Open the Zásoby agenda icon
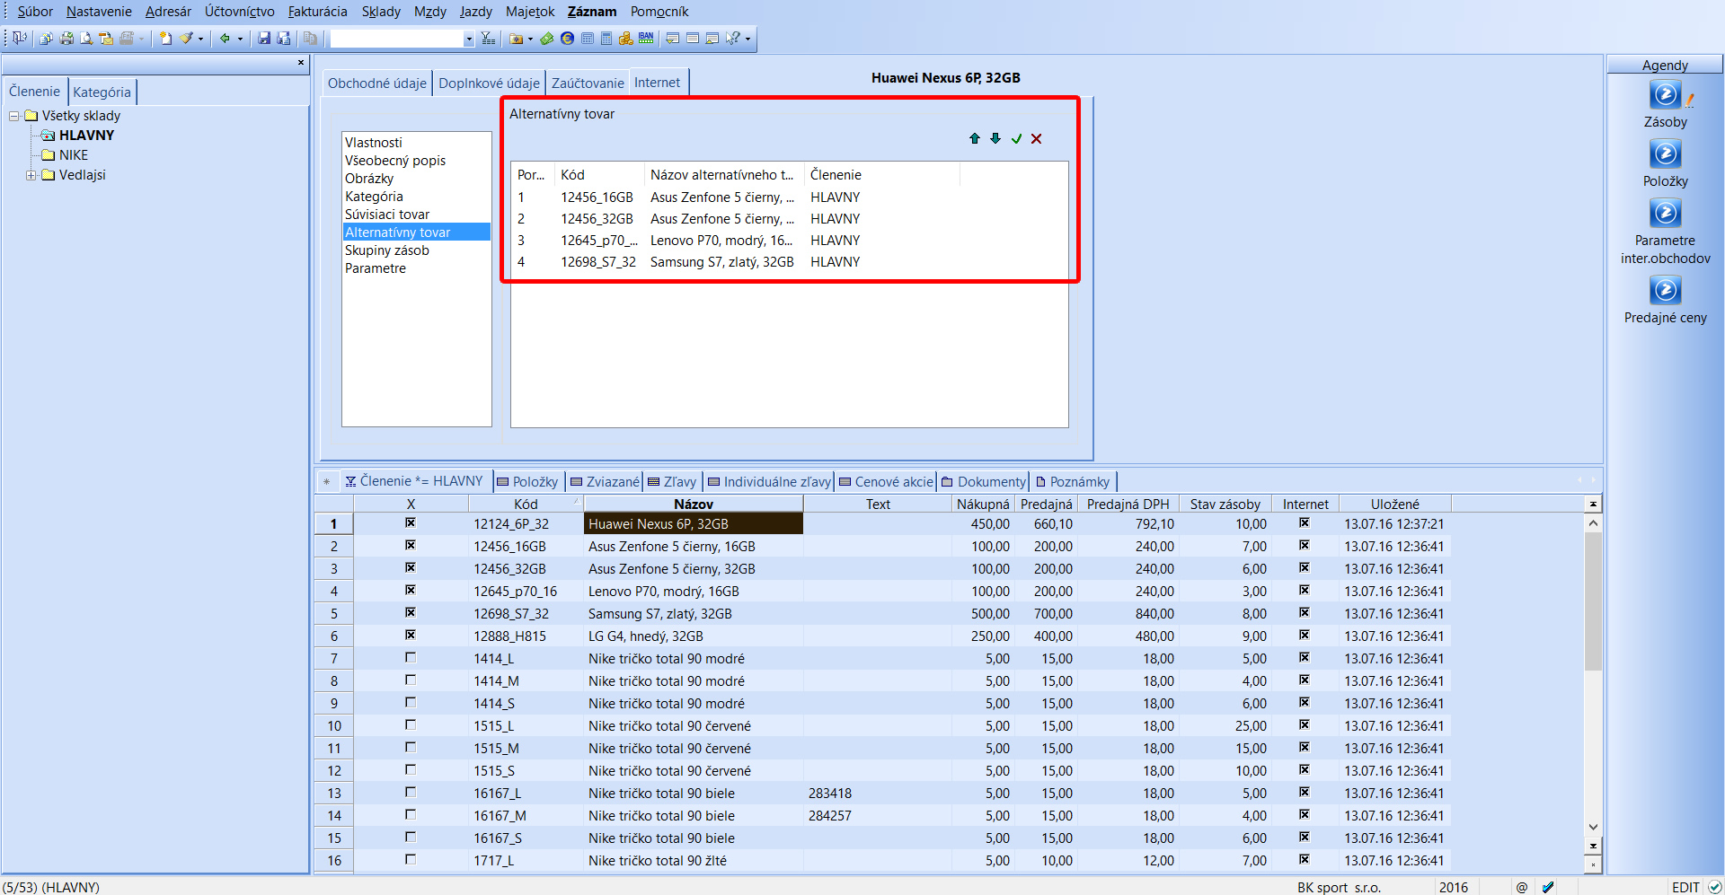The image size is (1725, 895). click(x=1666, y=94)
